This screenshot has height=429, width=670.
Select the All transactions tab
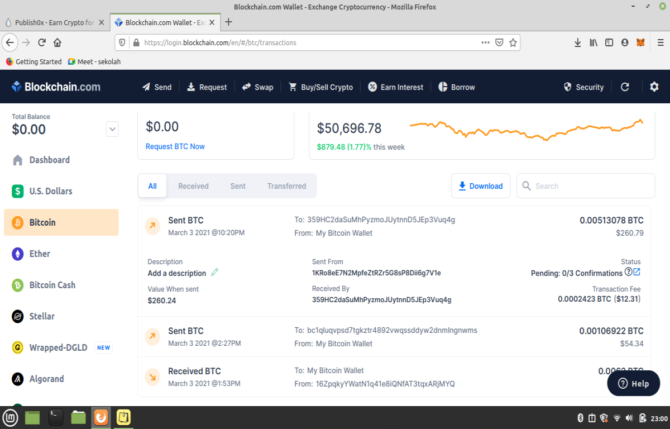click(x=152, y=186)
